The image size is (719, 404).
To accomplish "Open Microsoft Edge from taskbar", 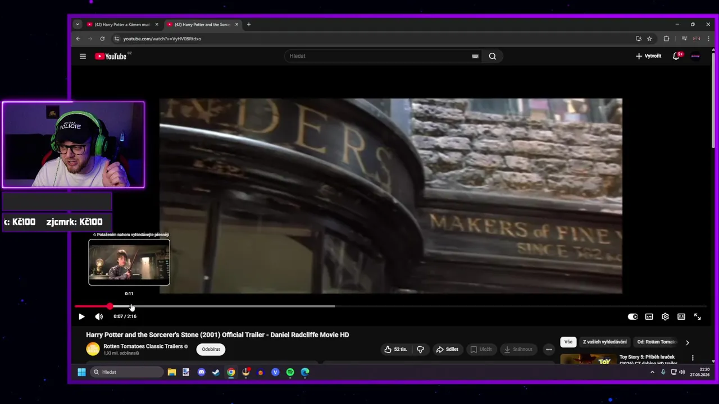I will coord(305,372).
